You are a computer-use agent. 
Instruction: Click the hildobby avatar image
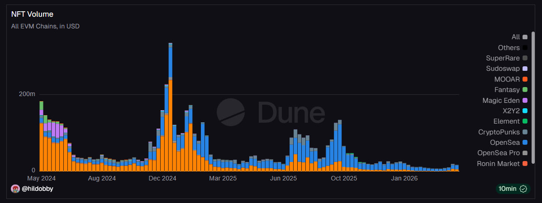[x=15, y=189]
